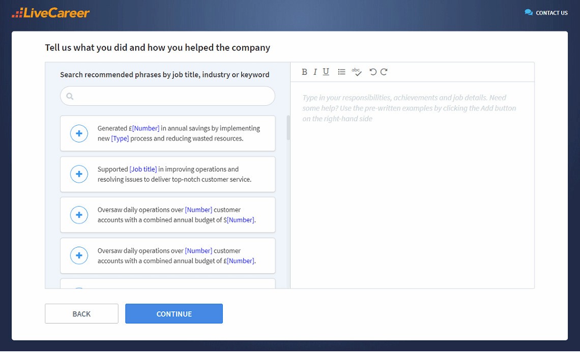Insert a bulleted list in the editor
Viewport: 580px width, 352px height.
coord(341,72)
